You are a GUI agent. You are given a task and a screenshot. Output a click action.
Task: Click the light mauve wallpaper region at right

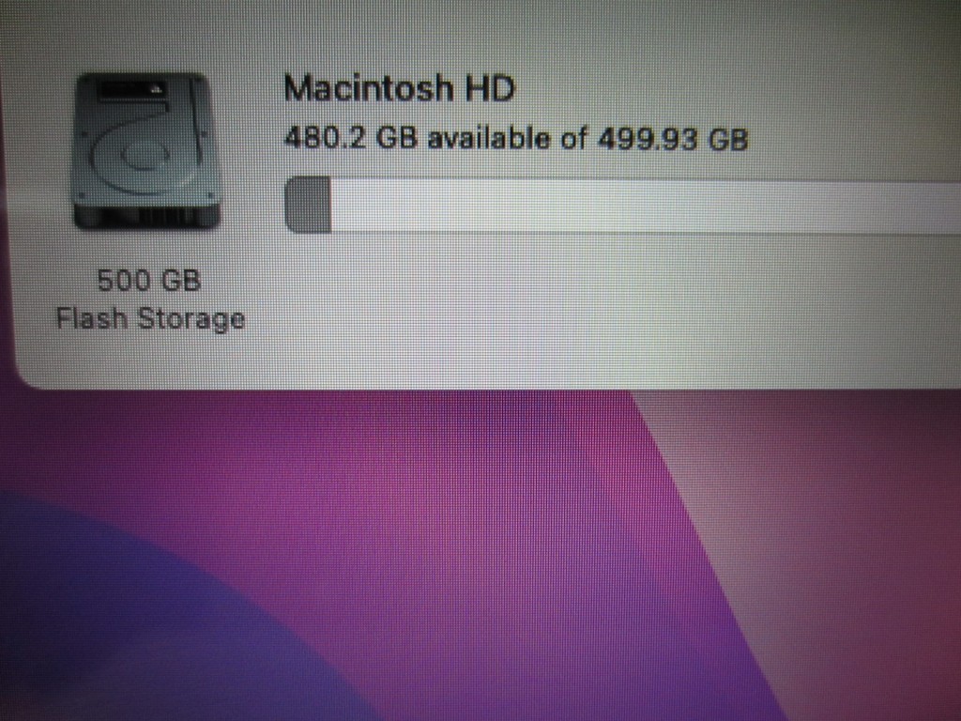pos(828,521)
